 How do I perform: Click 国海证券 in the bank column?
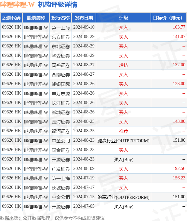click(x=60, y=122)
